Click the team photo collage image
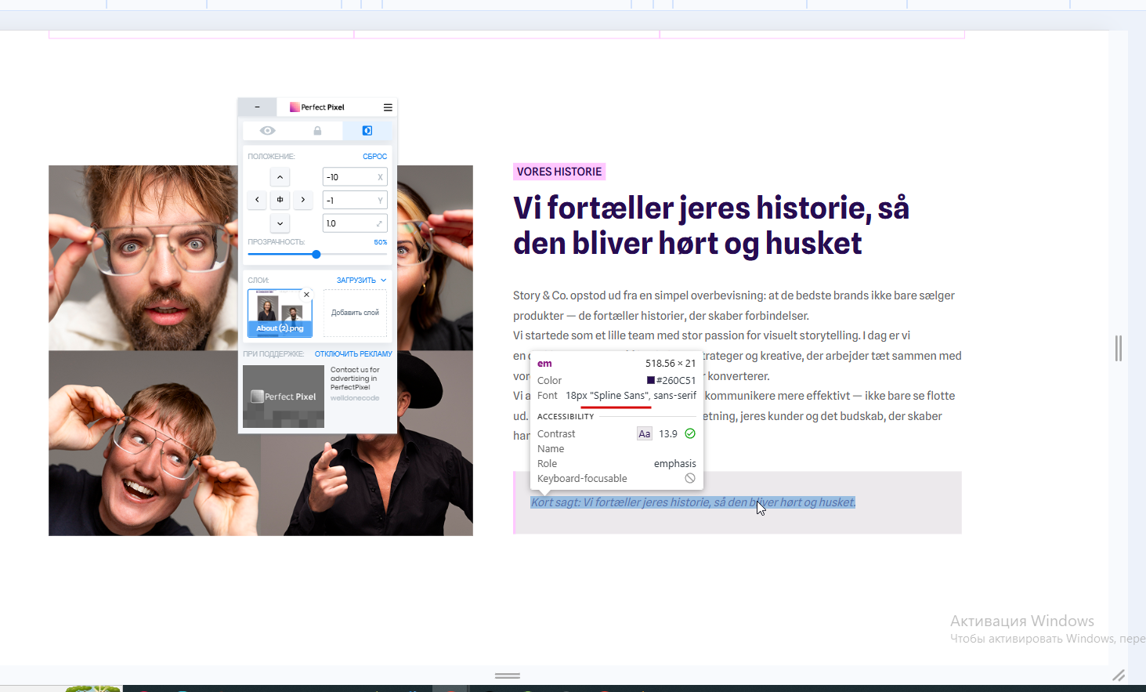The image size is (1146, 692). tap(261, 350)
